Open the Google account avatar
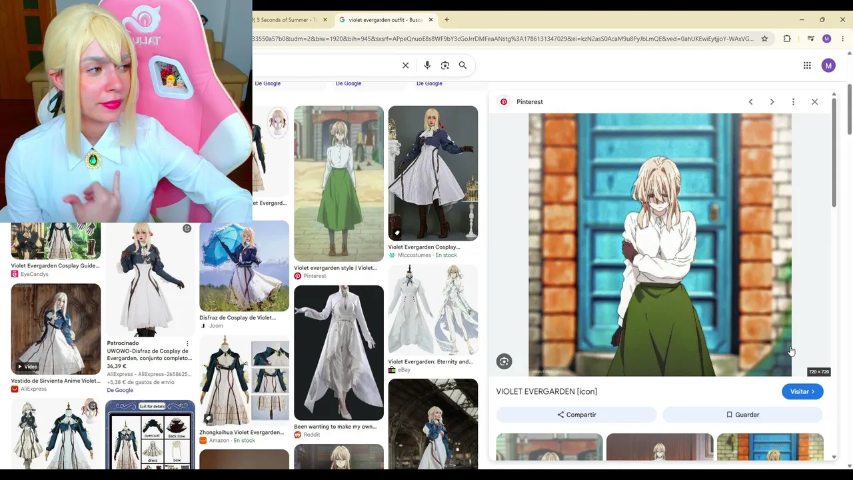This screenshot has width=853, height=480. pos(828,65)
